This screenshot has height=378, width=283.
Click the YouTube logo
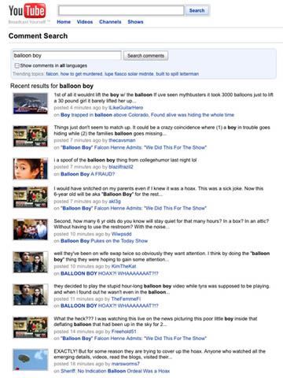(x=28, y=11)
